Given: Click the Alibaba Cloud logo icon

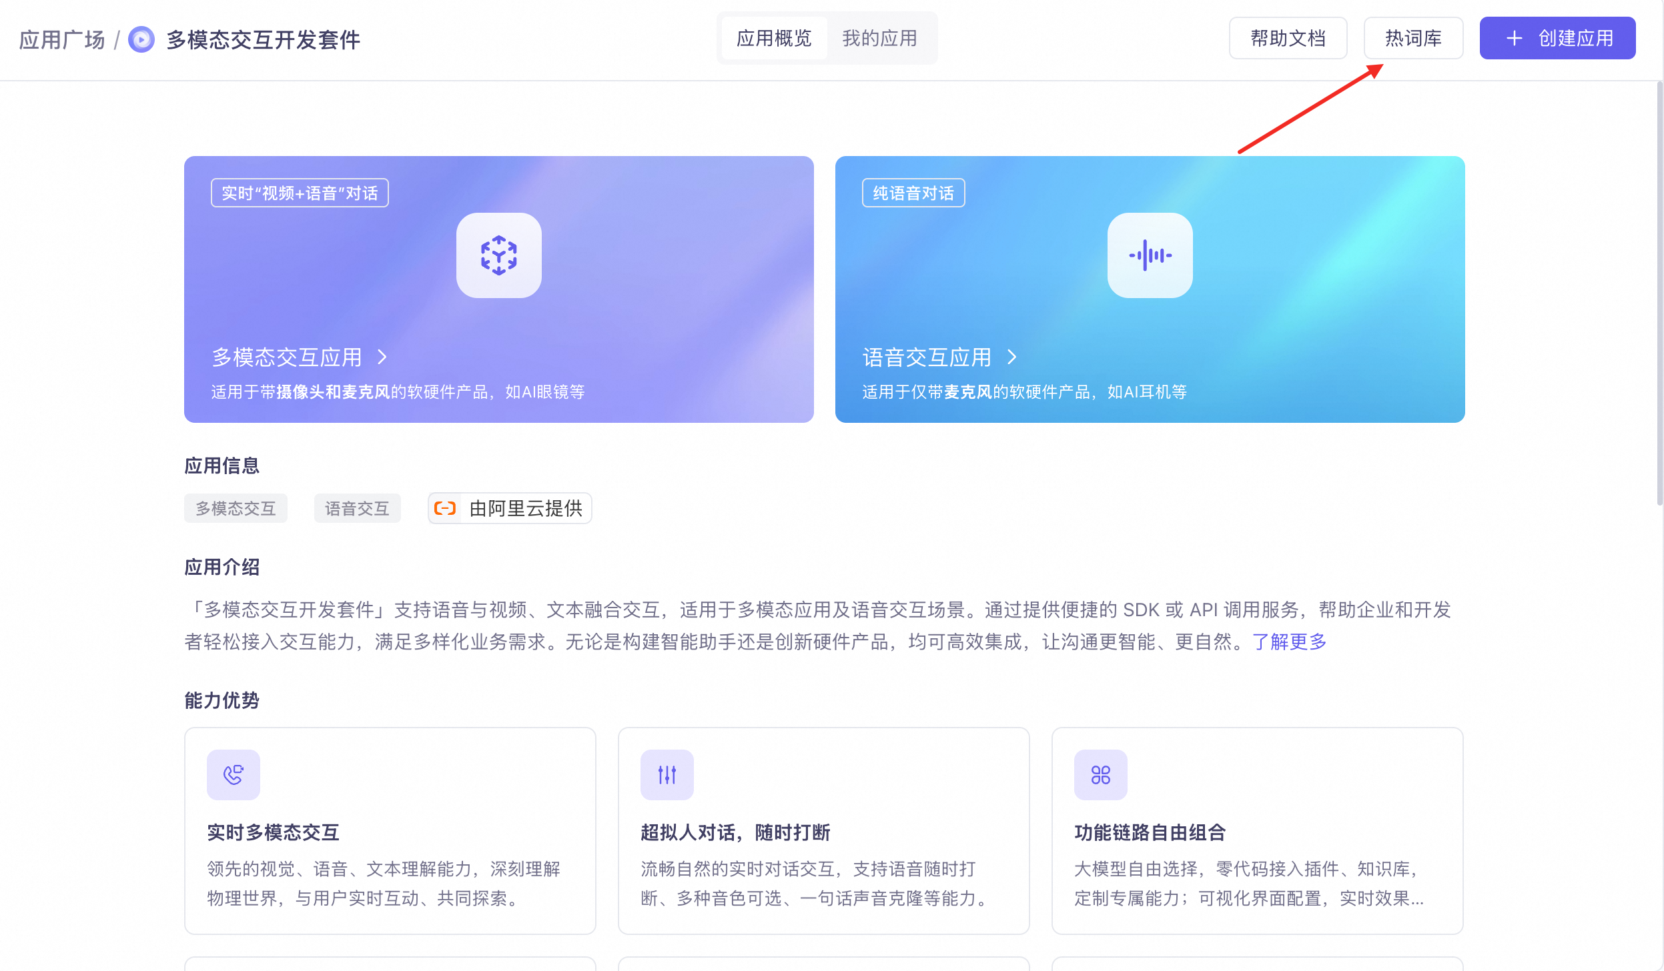Looking at the screenshot, I should point(445,509).
